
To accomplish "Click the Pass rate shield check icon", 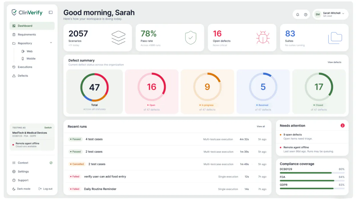I will pyautogui.click(x=191, y=38).
